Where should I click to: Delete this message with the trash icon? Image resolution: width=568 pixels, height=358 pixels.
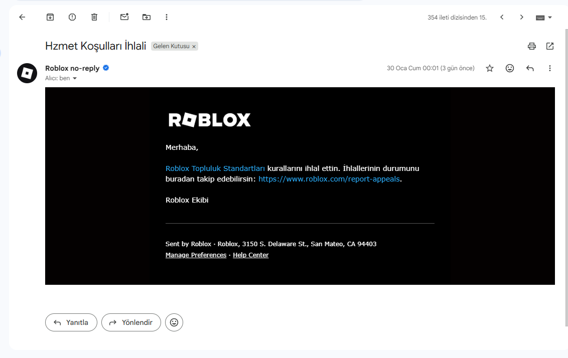click(94, 17)
